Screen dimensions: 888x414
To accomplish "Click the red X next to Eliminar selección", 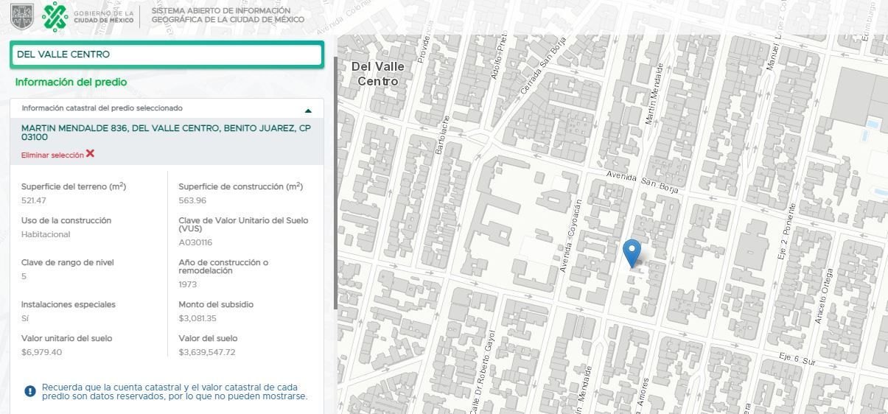I will (90, 153).
